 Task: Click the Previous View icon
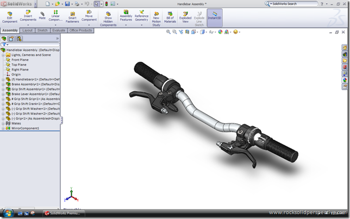[181, 32]
